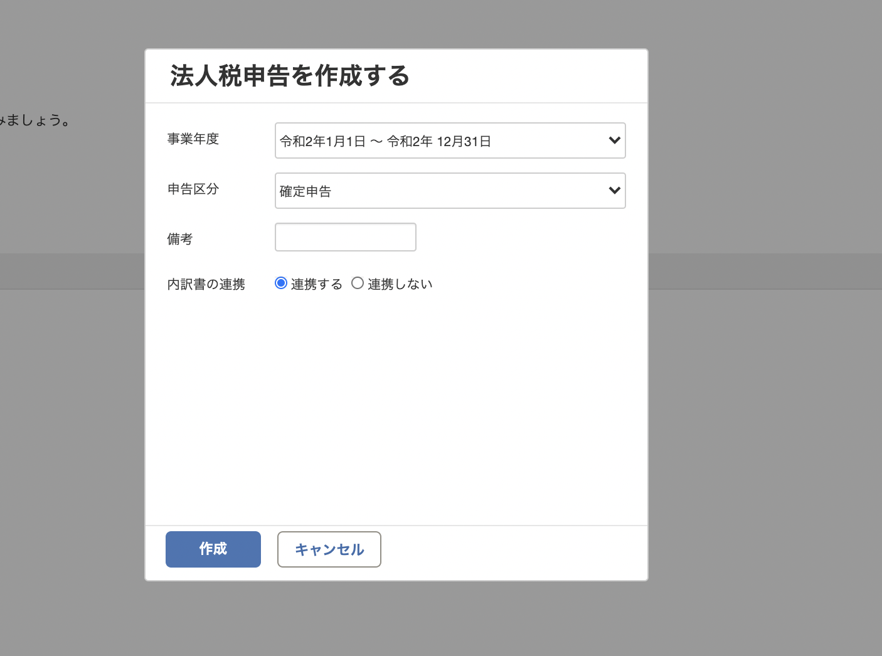Click the 令和2年1月1日 start date text

(x=322, y=142)
